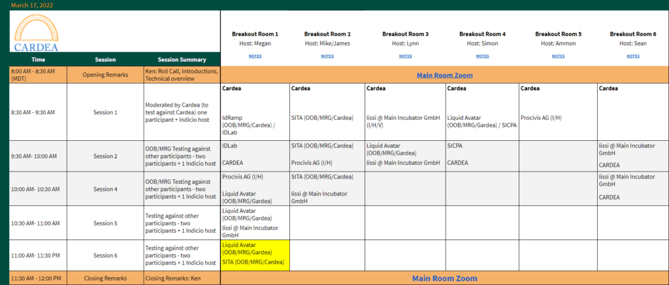Click Session 5 Liquid Avatar and lissi cell

(x=255, y=223)
